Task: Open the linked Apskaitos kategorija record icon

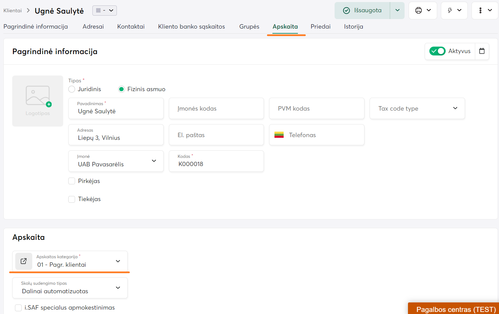Action: point(24,261)
